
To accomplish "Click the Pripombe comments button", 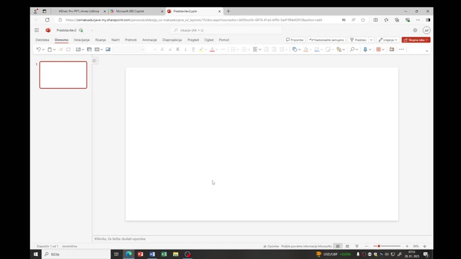I will coord(295,40).
